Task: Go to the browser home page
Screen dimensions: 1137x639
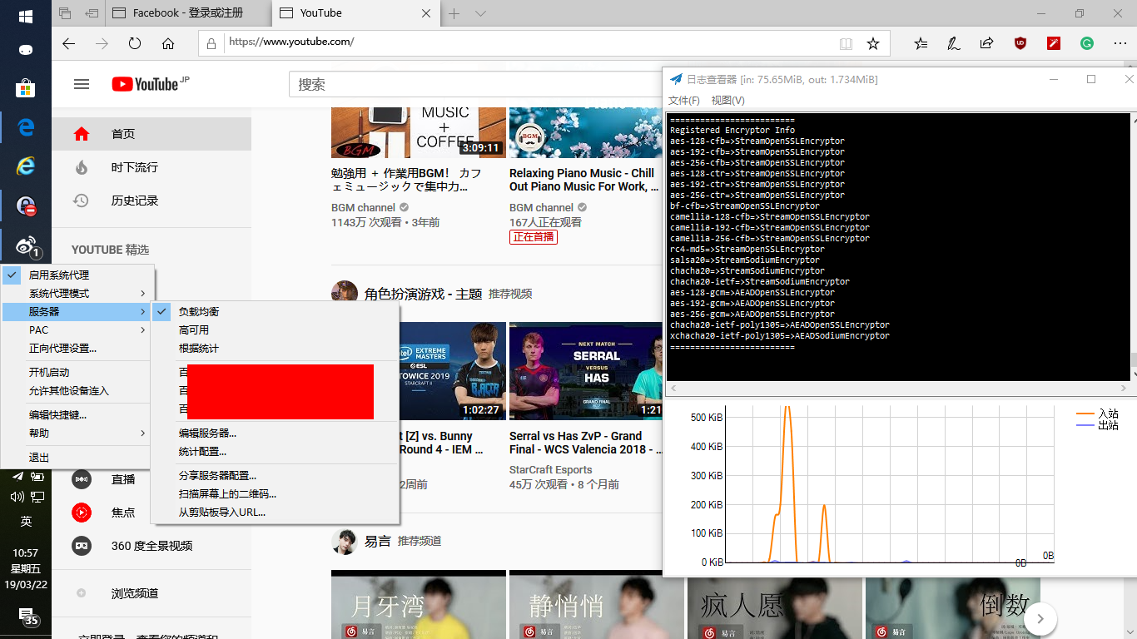Action: [168, 43]
